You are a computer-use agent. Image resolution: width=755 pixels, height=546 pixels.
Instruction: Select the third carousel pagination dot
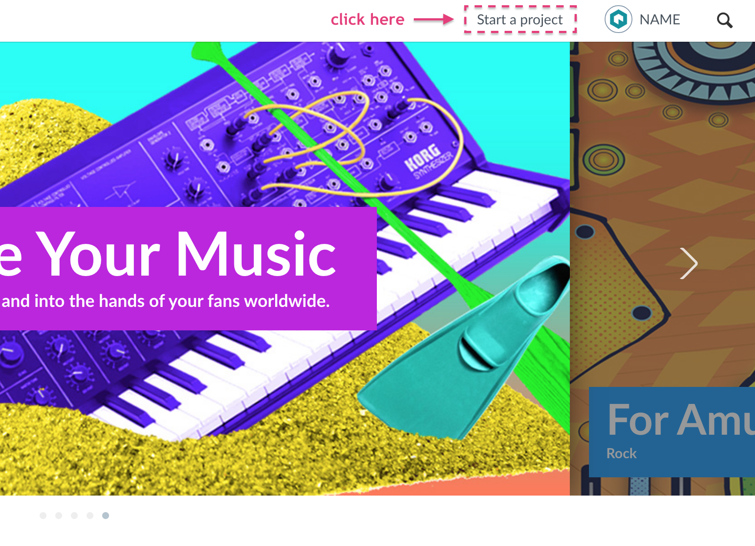[x=74, y=516]
